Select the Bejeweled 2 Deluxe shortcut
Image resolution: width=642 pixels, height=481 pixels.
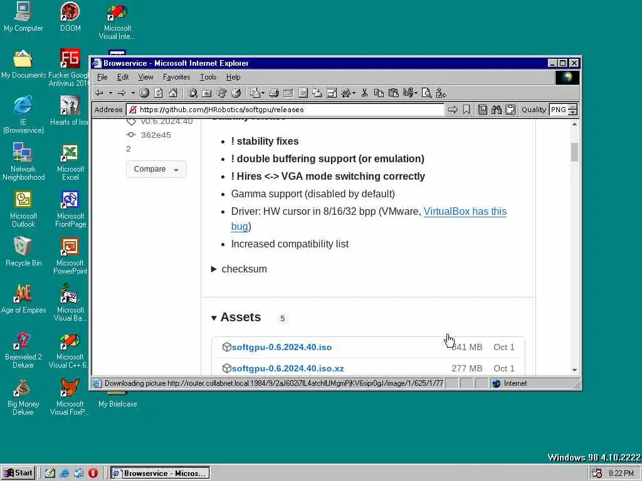tap(23, 350)
